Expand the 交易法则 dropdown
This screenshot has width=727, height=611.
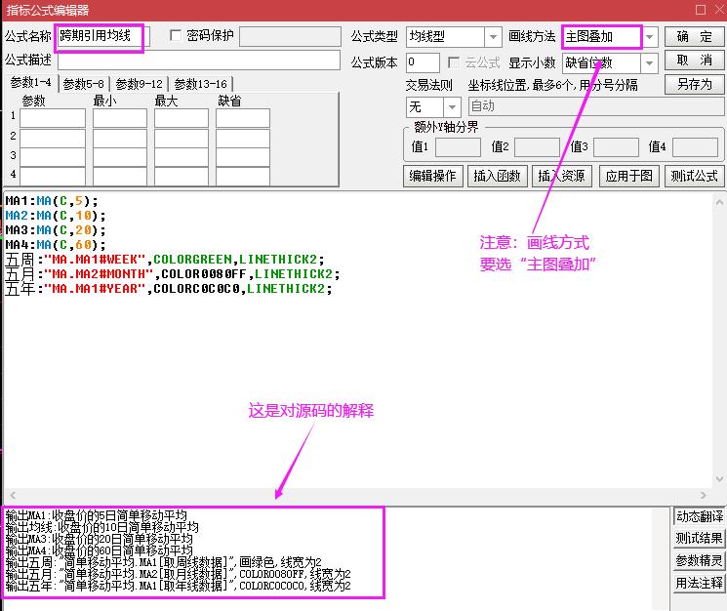click(x=452, y=106)
